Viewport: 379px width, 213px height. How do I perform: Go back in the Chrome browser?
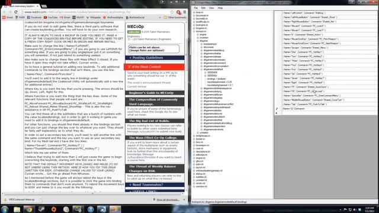pos(4,12)
